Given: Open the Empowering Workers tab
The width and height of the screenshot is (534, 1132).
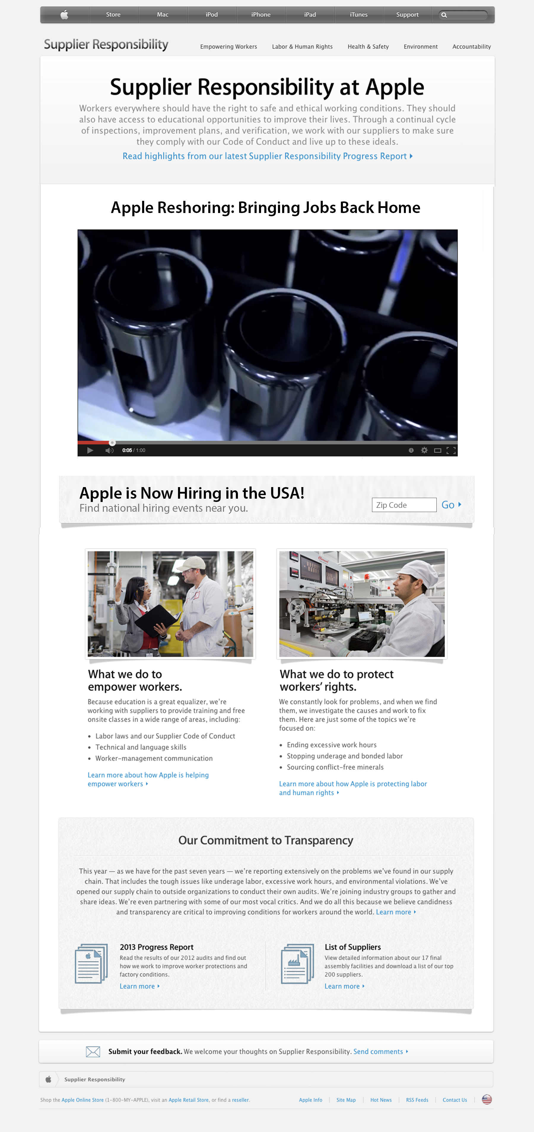Looking at the screenshot, I should coord(228,47).
